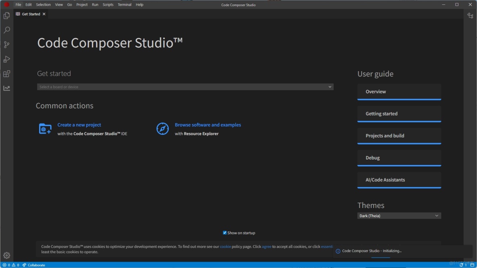Open the Dark (Theia) themes dropdown
Viewport: 477px width, 268px height.
[399, 216]
